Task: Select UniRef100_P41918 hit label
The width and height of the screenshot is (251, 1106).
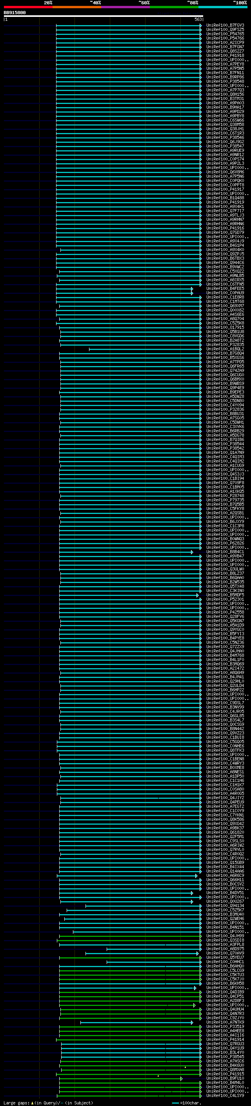Action: pyautogui.click(x=225, y=55)
